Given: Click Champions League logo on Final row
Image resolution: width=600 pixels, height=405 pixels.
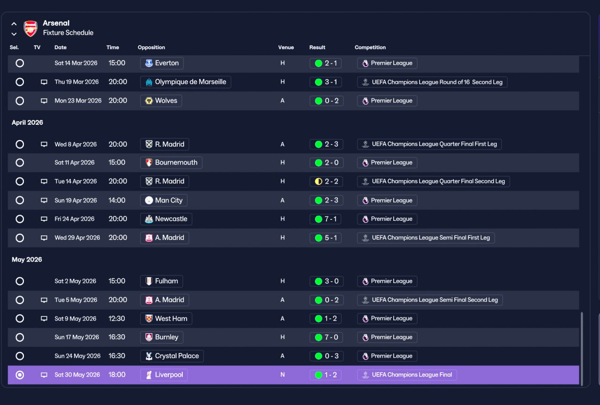Looking at the screenshot, I should (x=365, y=375).
